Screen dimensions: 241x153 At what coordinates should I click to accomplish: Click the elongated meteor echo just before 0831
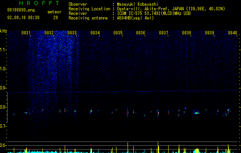tap(26, 113)
